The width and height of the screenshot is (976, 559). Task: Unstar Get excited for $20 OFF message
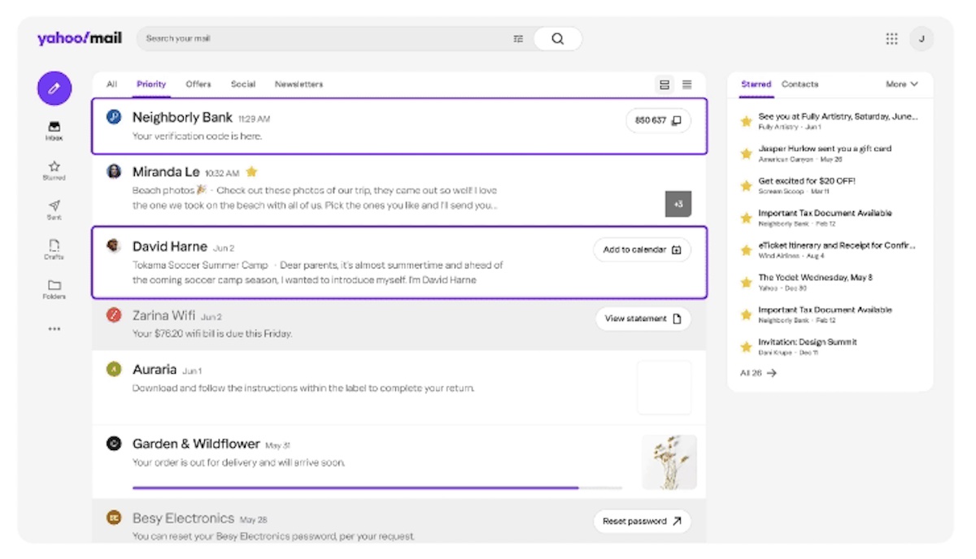click(746, 186)
